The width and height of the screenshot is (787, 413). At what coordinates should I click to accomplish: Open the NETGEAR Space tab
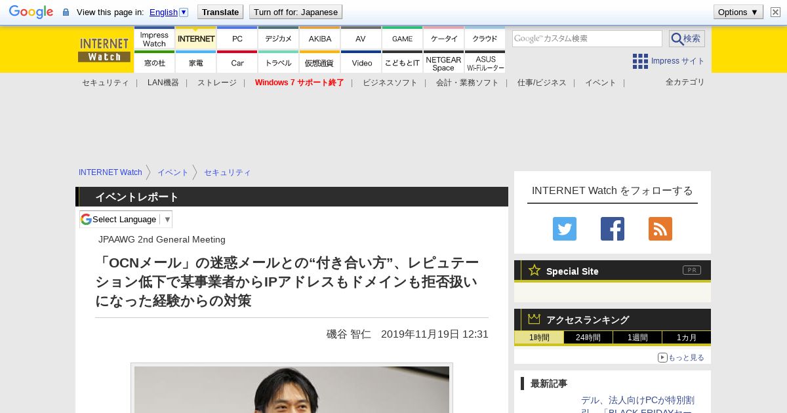[443, 62]
